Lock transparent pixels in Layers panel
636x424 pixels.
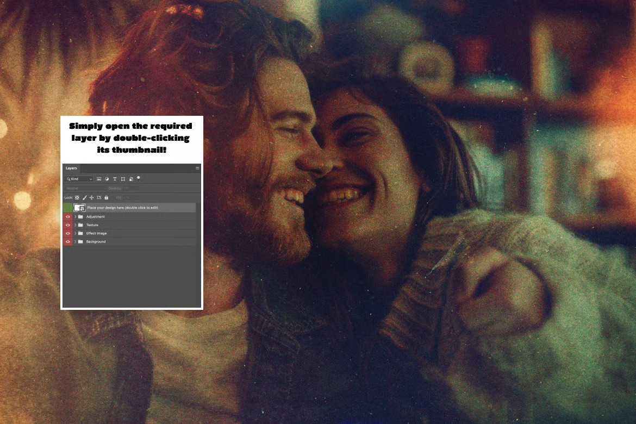(77, 197)
